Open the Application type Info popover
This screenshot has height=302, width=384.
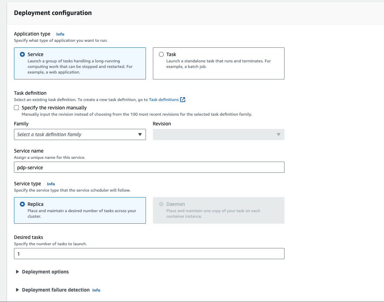[60, 34]
